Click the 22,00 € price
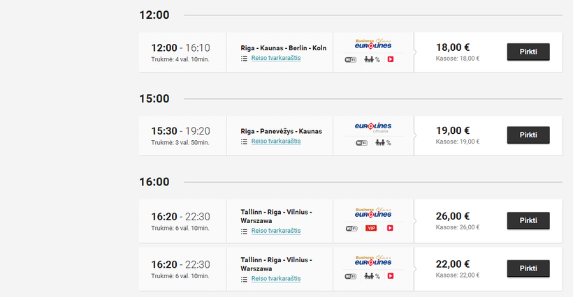The image size is (573, 297). (x=453, y=264)
